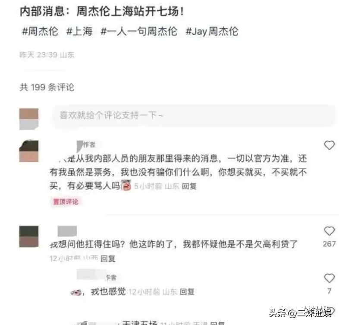The height and width of the screenshot is (325, 339).
Task: Open the #周杰伦 hashtag
Action: pyautogui.click(x=40, y=31)
